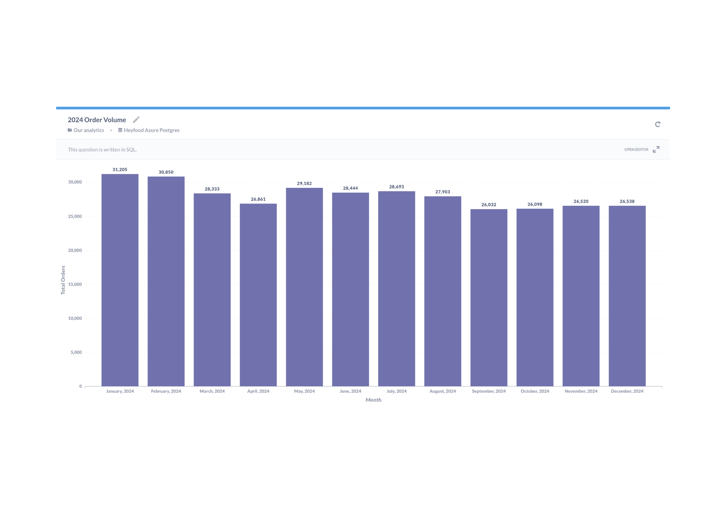This screenshot has width=721, height=510.
Task: Click the 26,098 value label
Action: tap(535, 204)
